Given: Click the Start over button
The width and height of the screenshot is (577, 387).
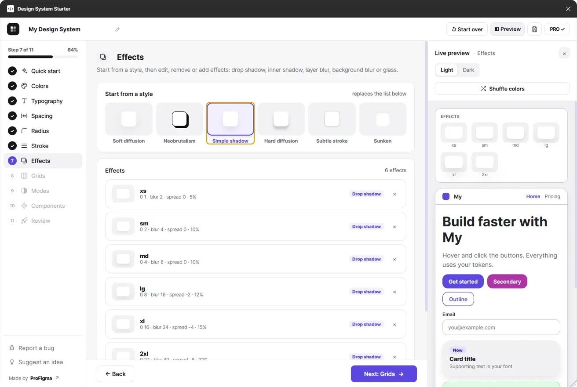Looking at the screenshot, I should [x=467, y=29].
